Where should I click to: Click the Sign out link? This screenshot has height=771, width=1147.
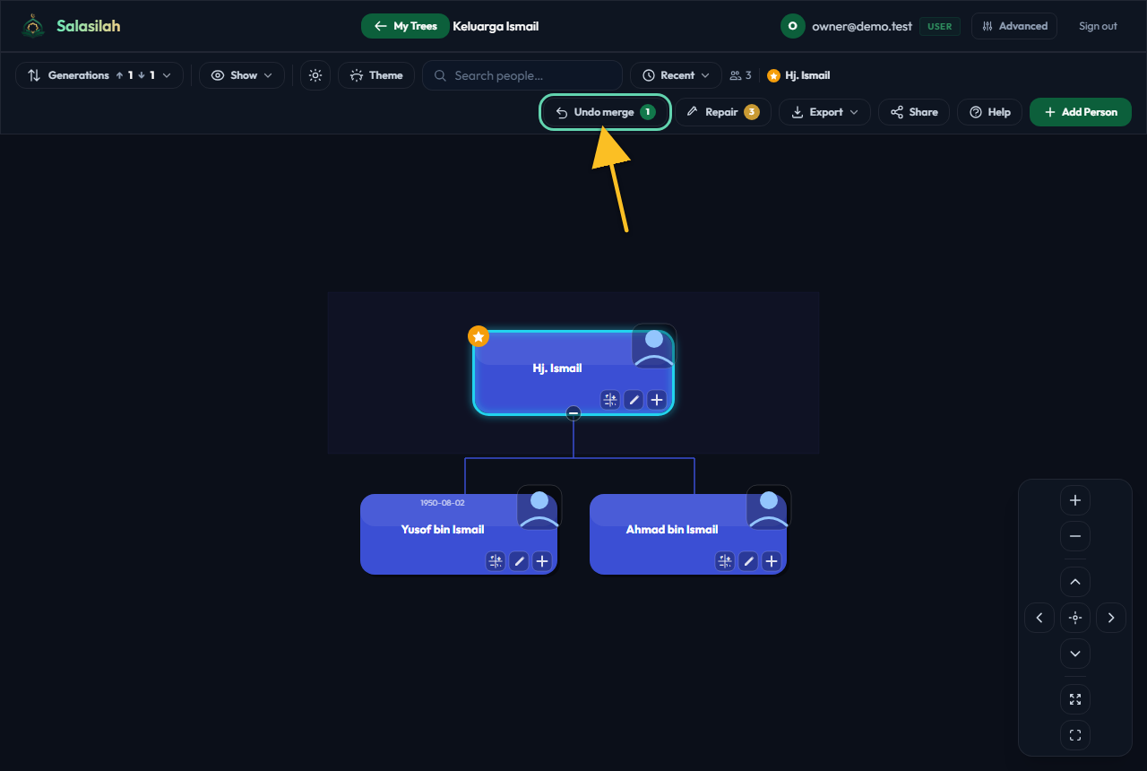click(1098, 26)
